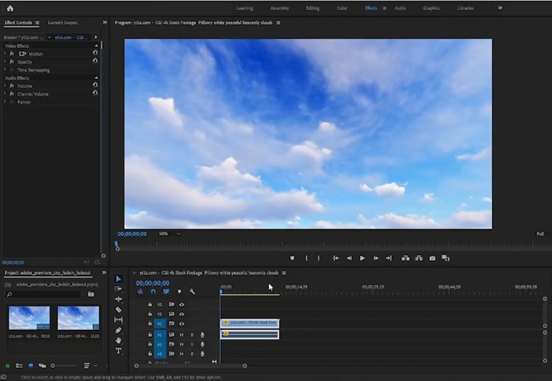552x381 pixels.
Task: Collapse the Video Effects section
Action: 97,45
